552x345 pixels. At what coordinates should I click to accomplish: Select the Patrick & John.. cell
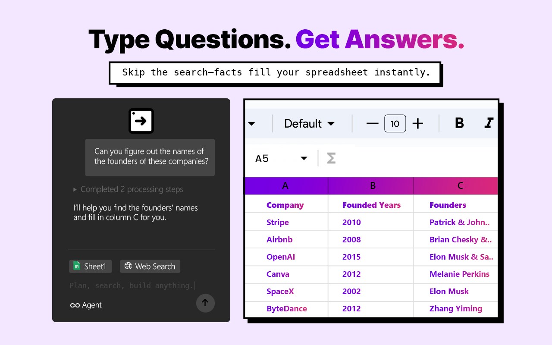coord(456,222)
